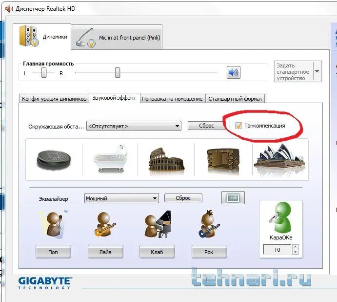The image size is (337, 302).
Task: Click the green Karaoke singer icon
Action: (x=280, y=217)
